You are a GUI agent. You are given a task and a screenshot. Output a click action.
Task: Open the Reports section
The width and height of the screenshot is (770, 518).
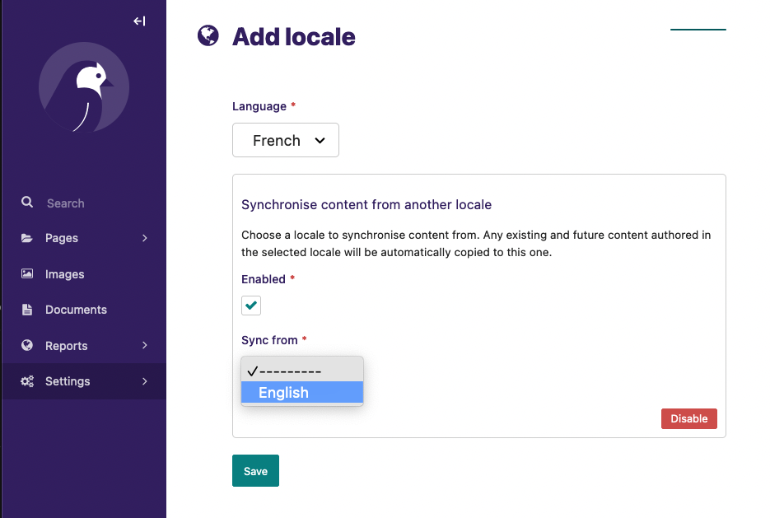pos(65,345)
